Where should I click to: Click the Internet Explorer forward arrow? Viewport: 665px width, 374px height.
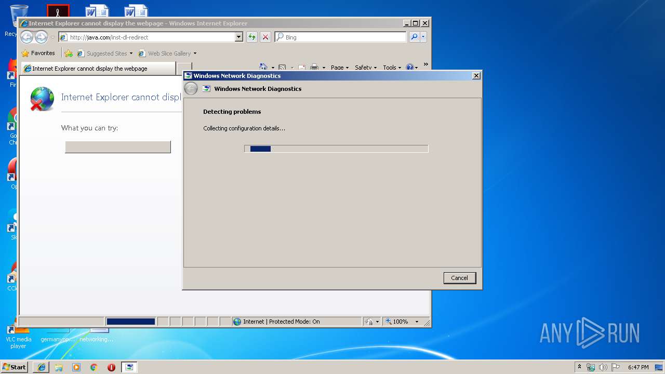point(41,37)
